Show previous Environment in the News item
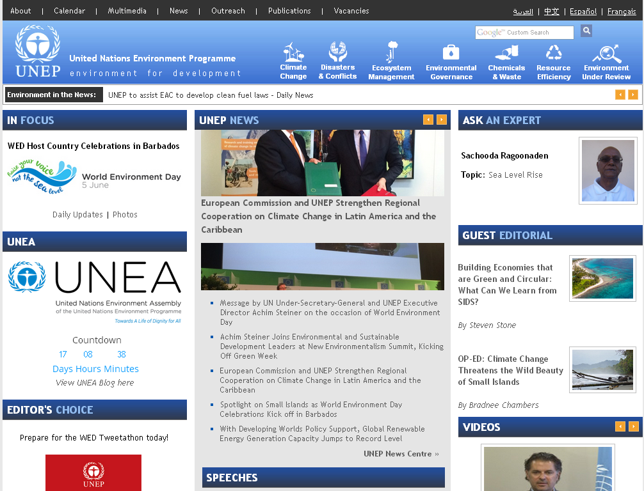The image size is (644, 491). click(x=620, y=95)
